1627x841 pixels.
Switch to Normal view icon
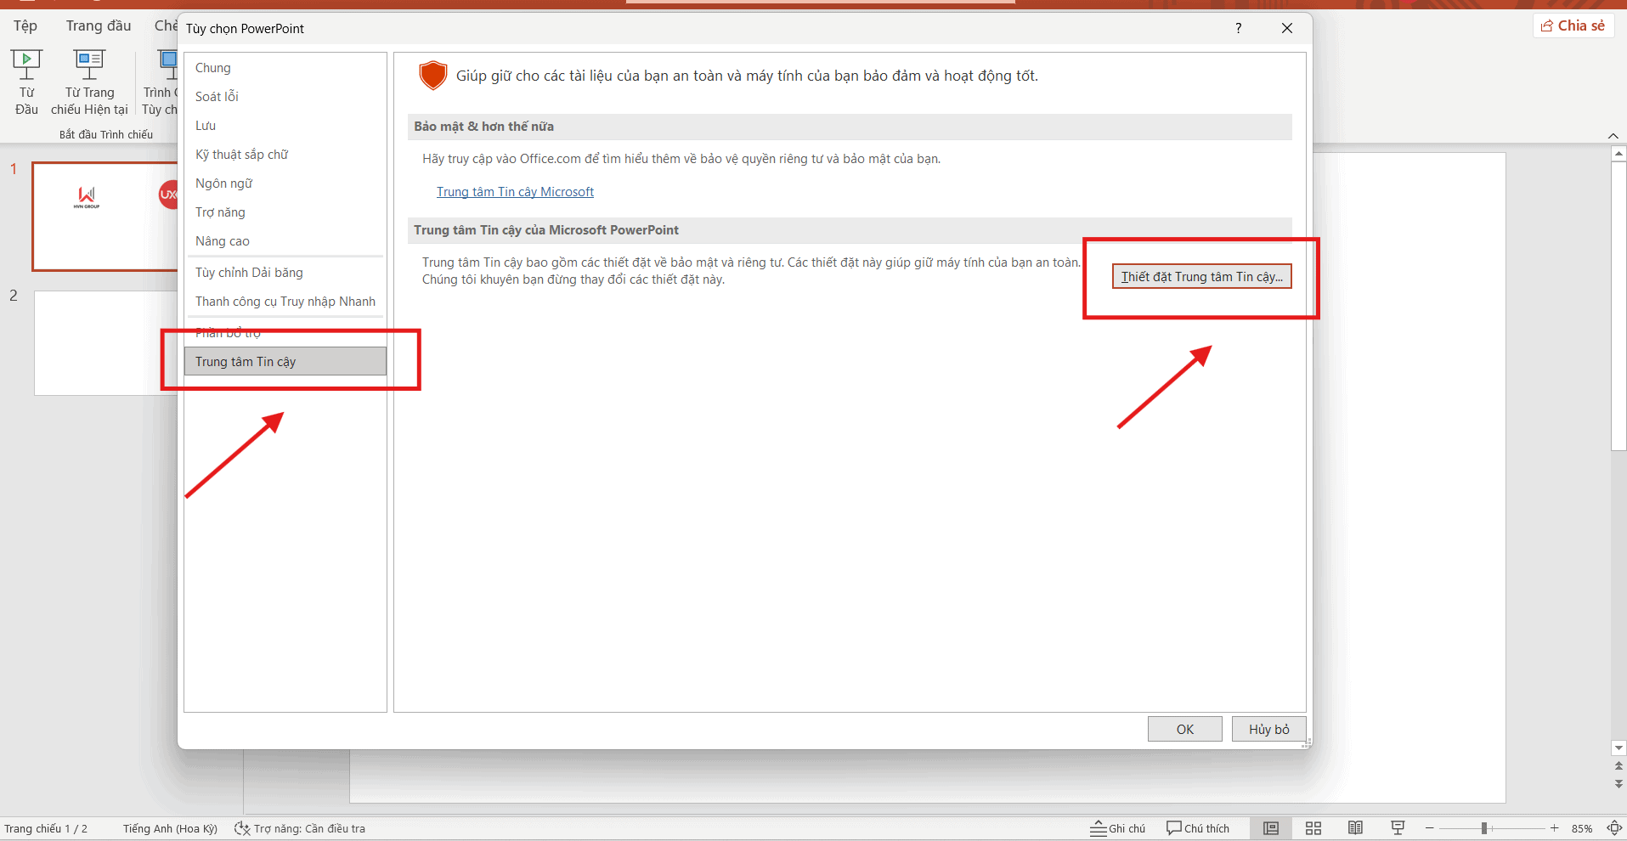click(1271, 828)
